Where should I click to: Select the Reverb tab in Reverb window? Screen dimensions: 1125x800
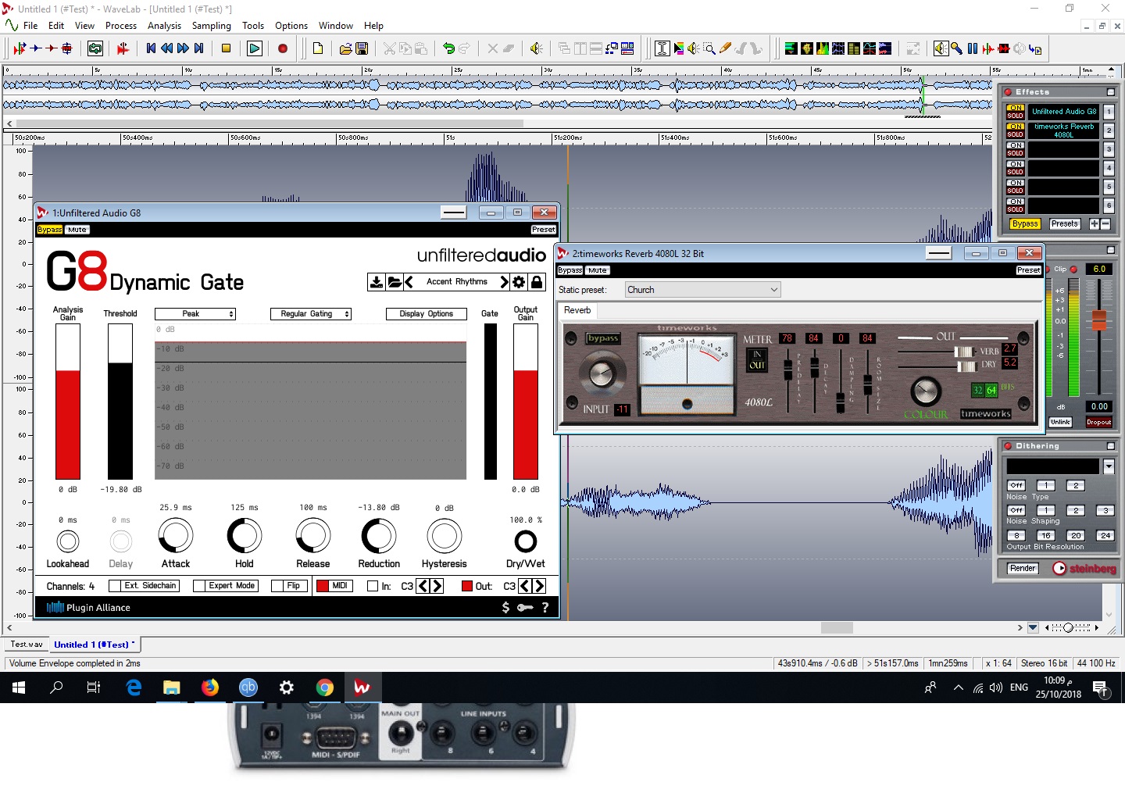tap(577, 310)
